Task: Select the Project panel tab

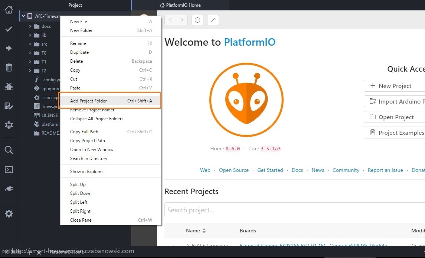Action: [x=75, y=5]
